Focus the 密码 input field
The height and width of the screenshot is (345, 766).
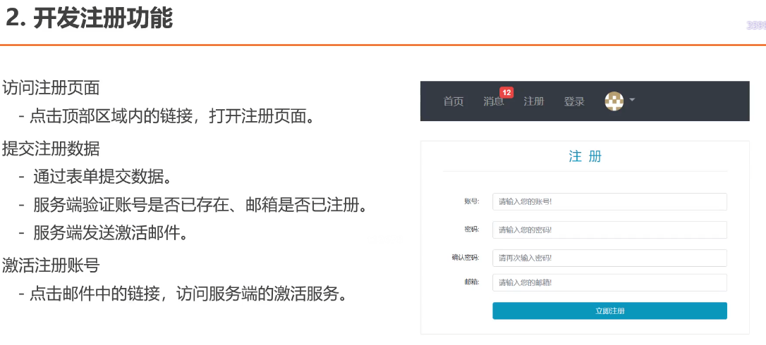(609, 230)
